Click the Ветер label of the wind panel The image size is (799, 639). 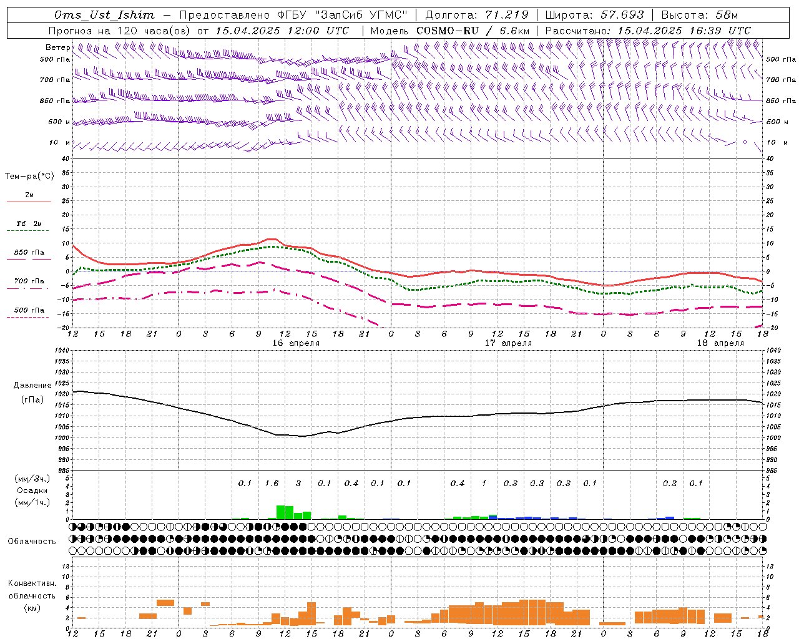(x=58, y=47)
